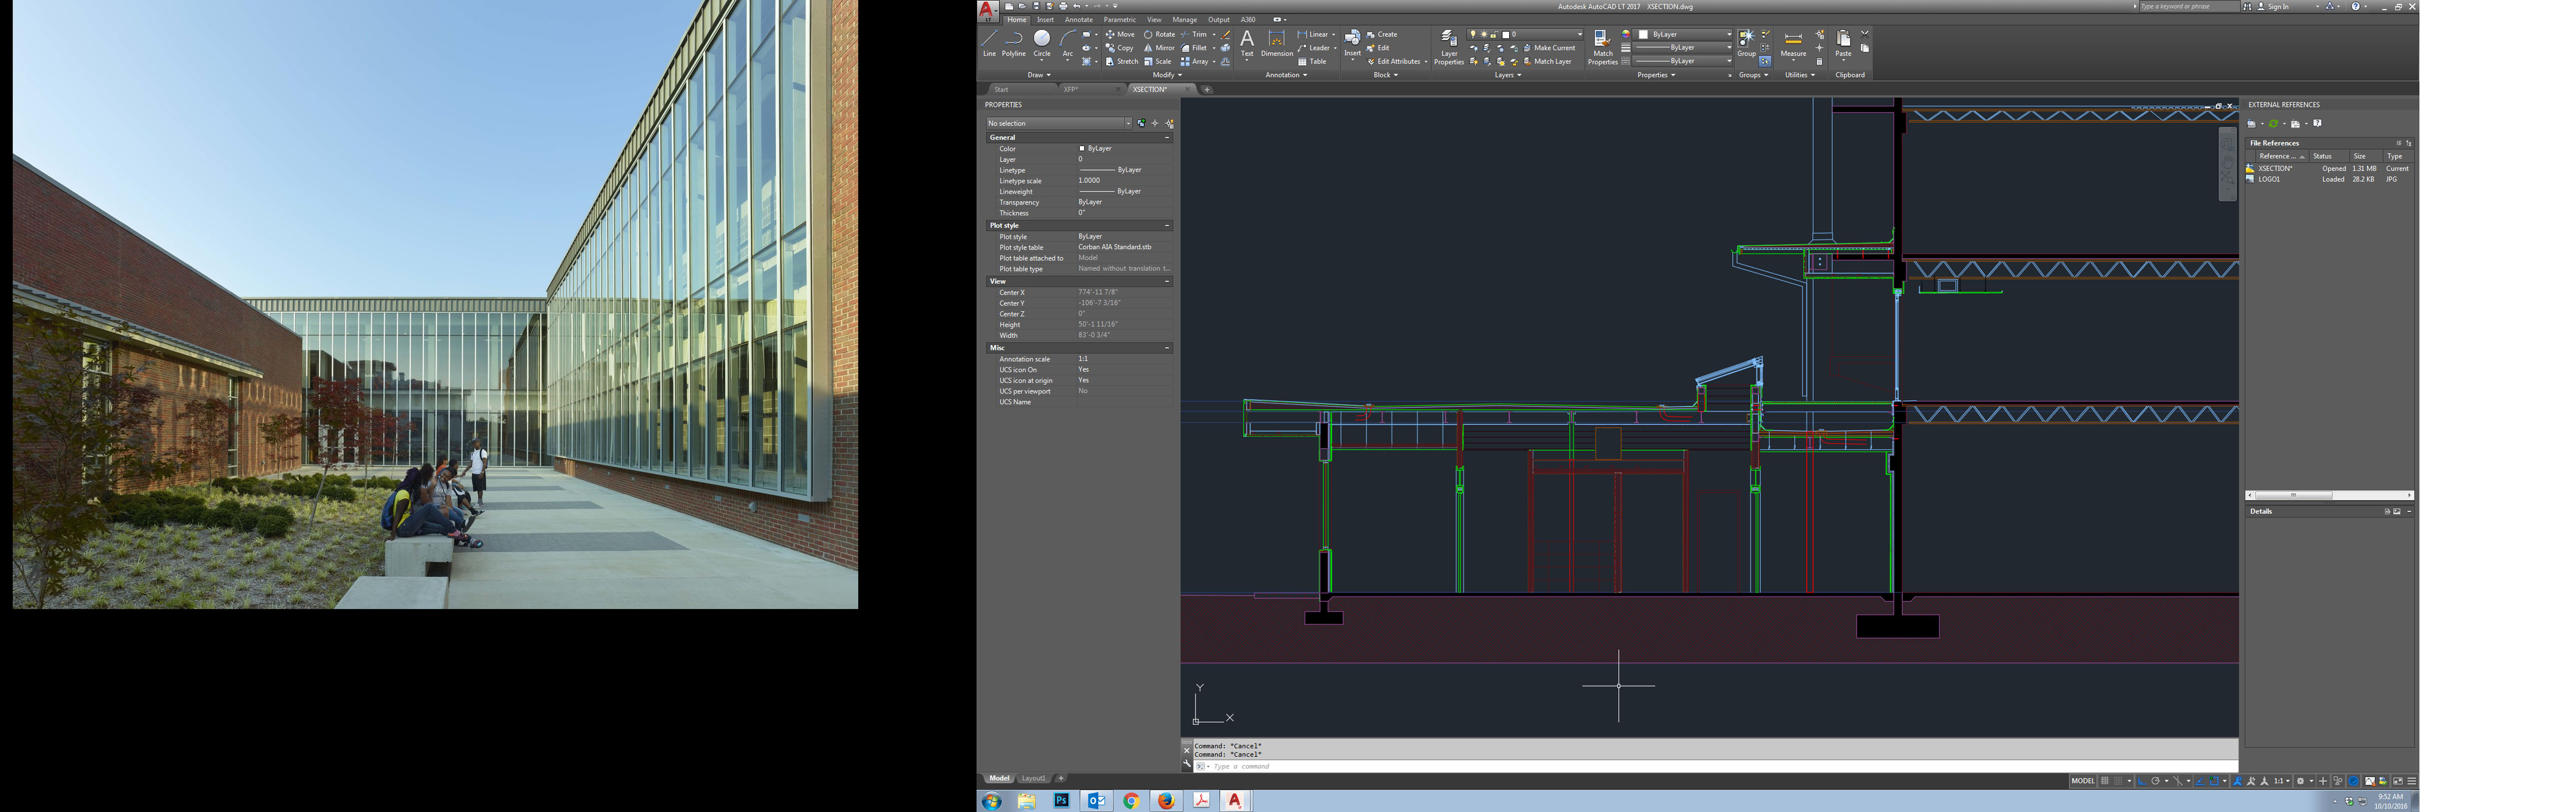Click the Mirror modify tool
The width and height of the screenshot is (2576, 812).
point(1159,48)
